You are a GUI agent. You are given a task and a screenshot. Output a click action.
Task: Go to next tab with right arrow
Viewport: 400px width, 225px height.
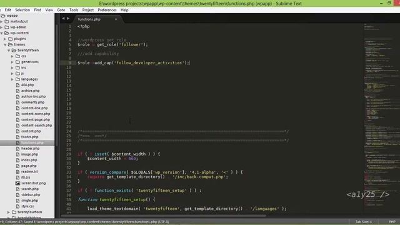68,18
